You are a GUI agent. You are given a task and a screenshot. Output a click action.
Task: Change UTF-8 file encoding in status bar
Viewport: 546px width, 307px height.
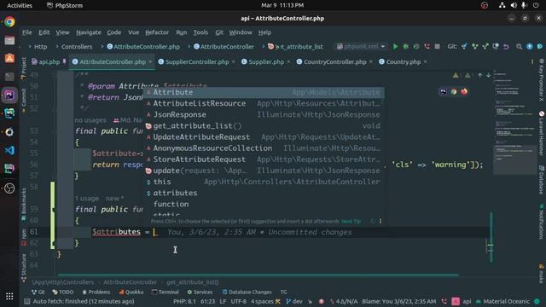click(239, 301)
